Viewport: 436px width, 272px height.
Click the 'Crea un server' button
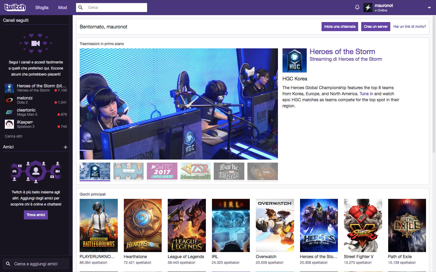point(376,27)
